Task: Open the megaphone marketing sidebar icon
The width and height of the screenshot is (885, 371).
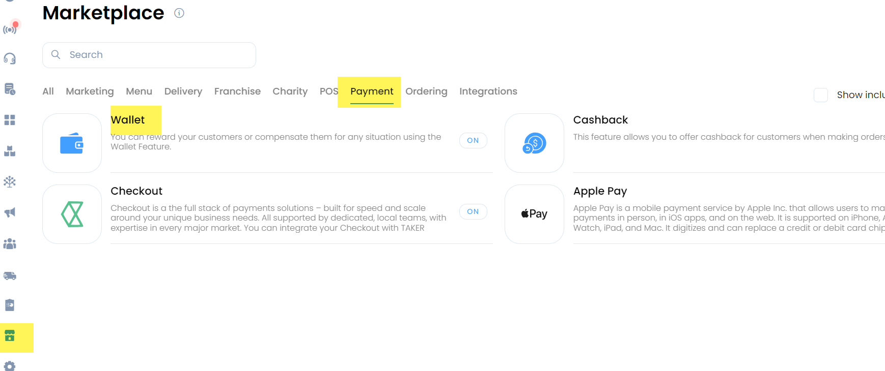Action: point(10,212)
